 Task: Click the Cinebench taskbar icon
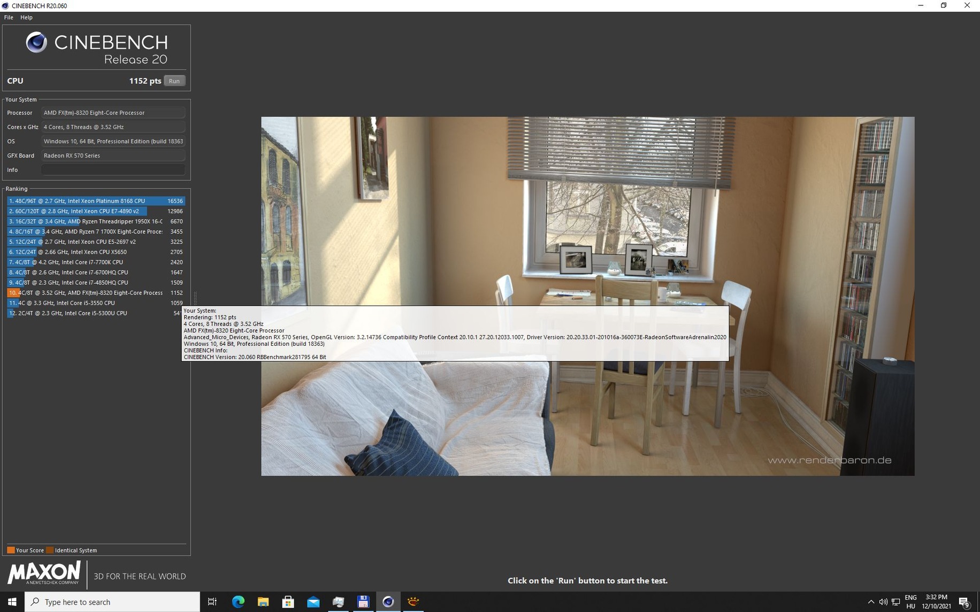pos(388,602)
